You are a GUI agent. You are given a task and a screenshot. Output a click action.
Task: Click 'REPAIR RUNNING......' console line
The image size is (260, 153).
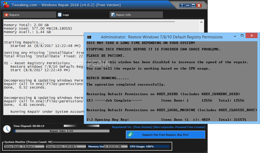pos(108,78)
